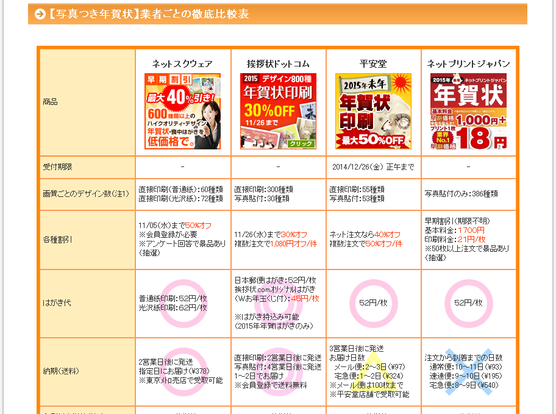The width and height of the screenshot is (556, 414).
Task: Click 基本料金:1700円 text
Action: point(455,230)
